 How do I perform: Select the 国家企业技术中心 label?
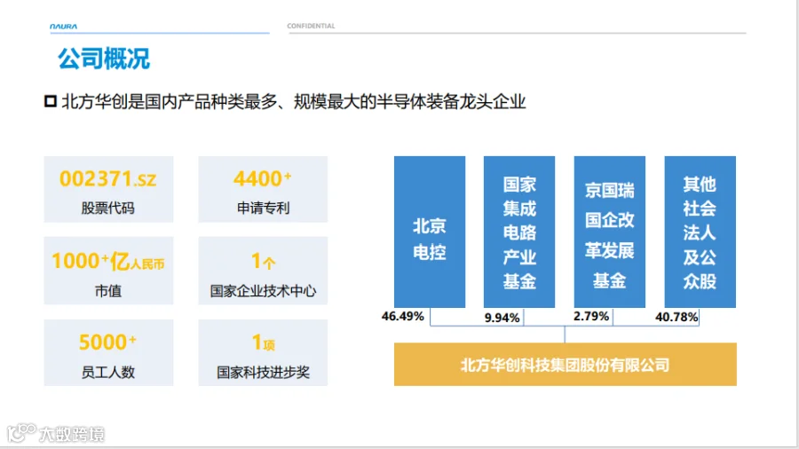pos(263,291)
